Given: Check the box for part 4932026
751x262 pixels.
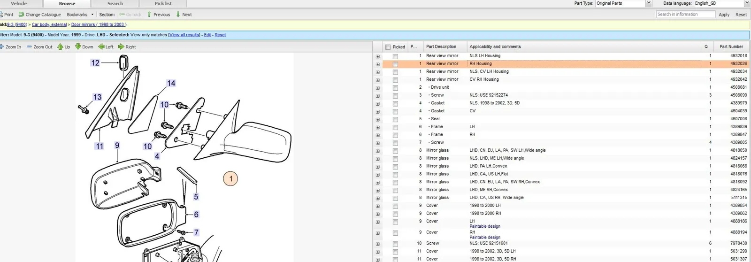Looking at the screenshot, I should (x=395, y=64).
